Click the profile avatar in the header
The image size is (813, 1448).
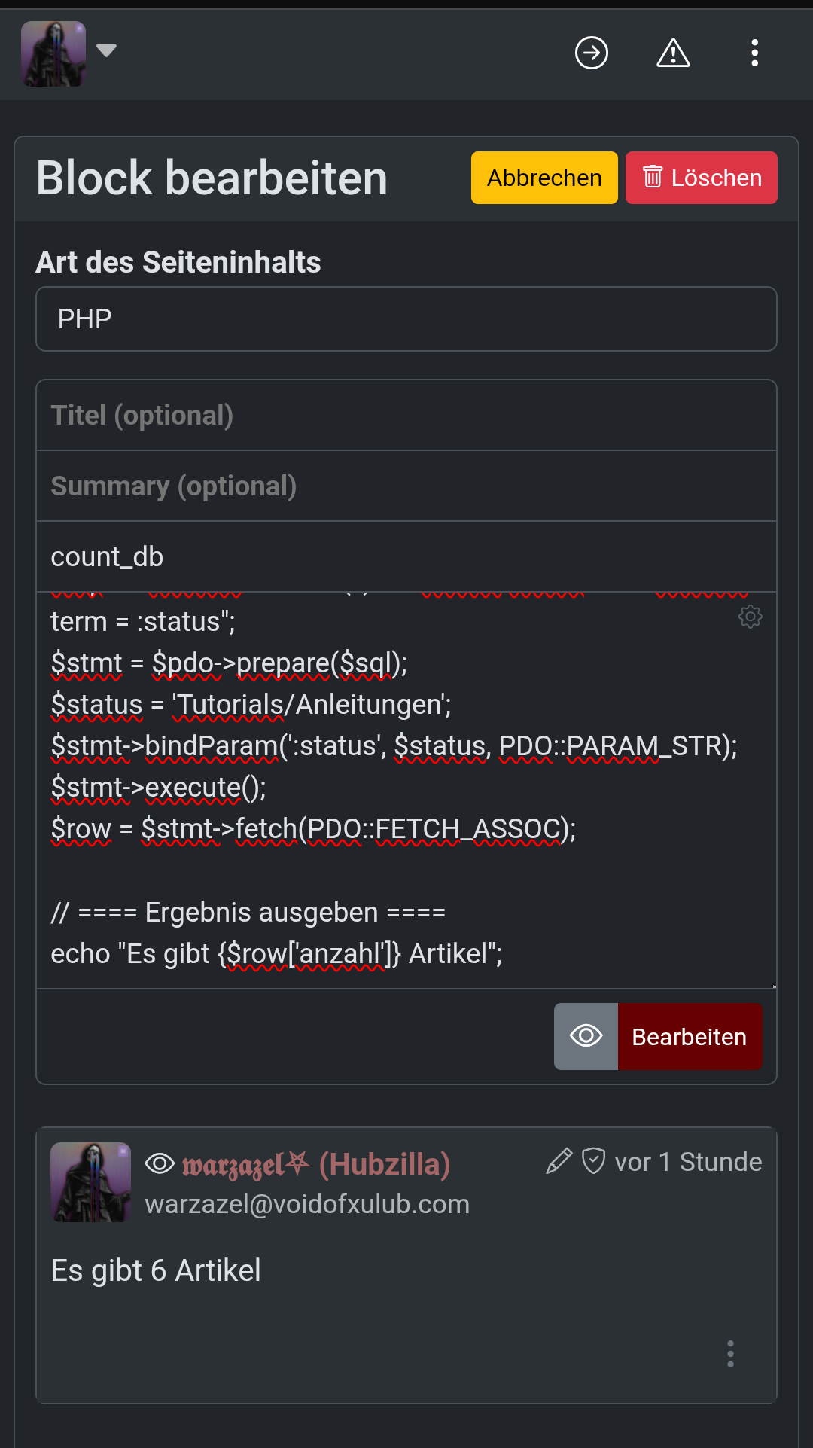point(53,53)
